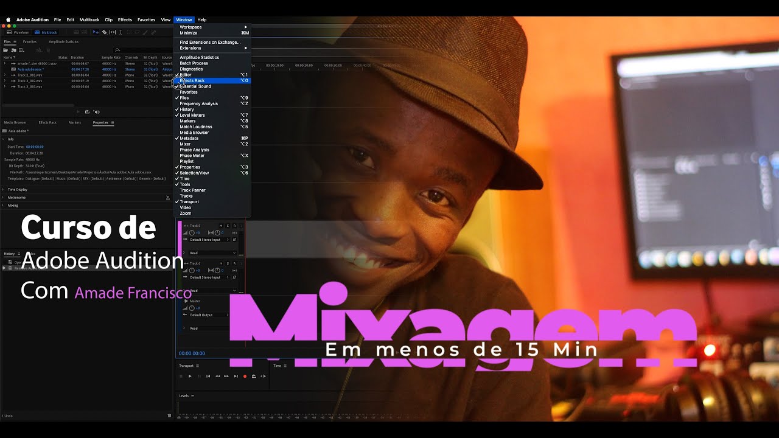Open Track 5 Read automation dropdown
This screenshot has width=779, height=438.
212,253
